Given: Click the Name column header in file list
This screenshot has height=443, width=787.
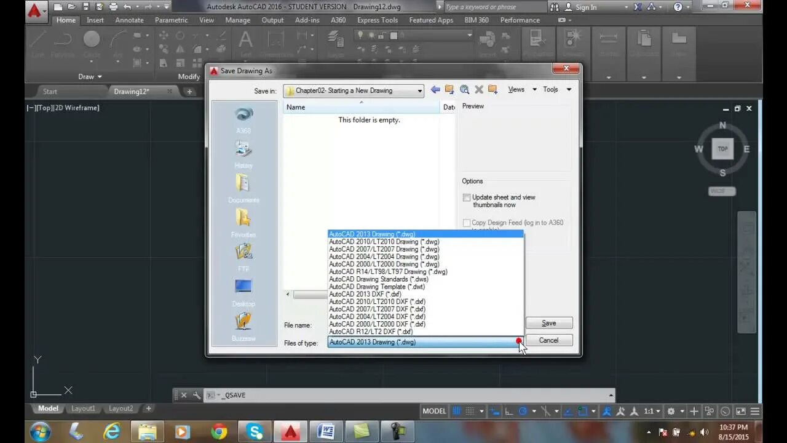Looking at the screenshot, I should (361, 107).
